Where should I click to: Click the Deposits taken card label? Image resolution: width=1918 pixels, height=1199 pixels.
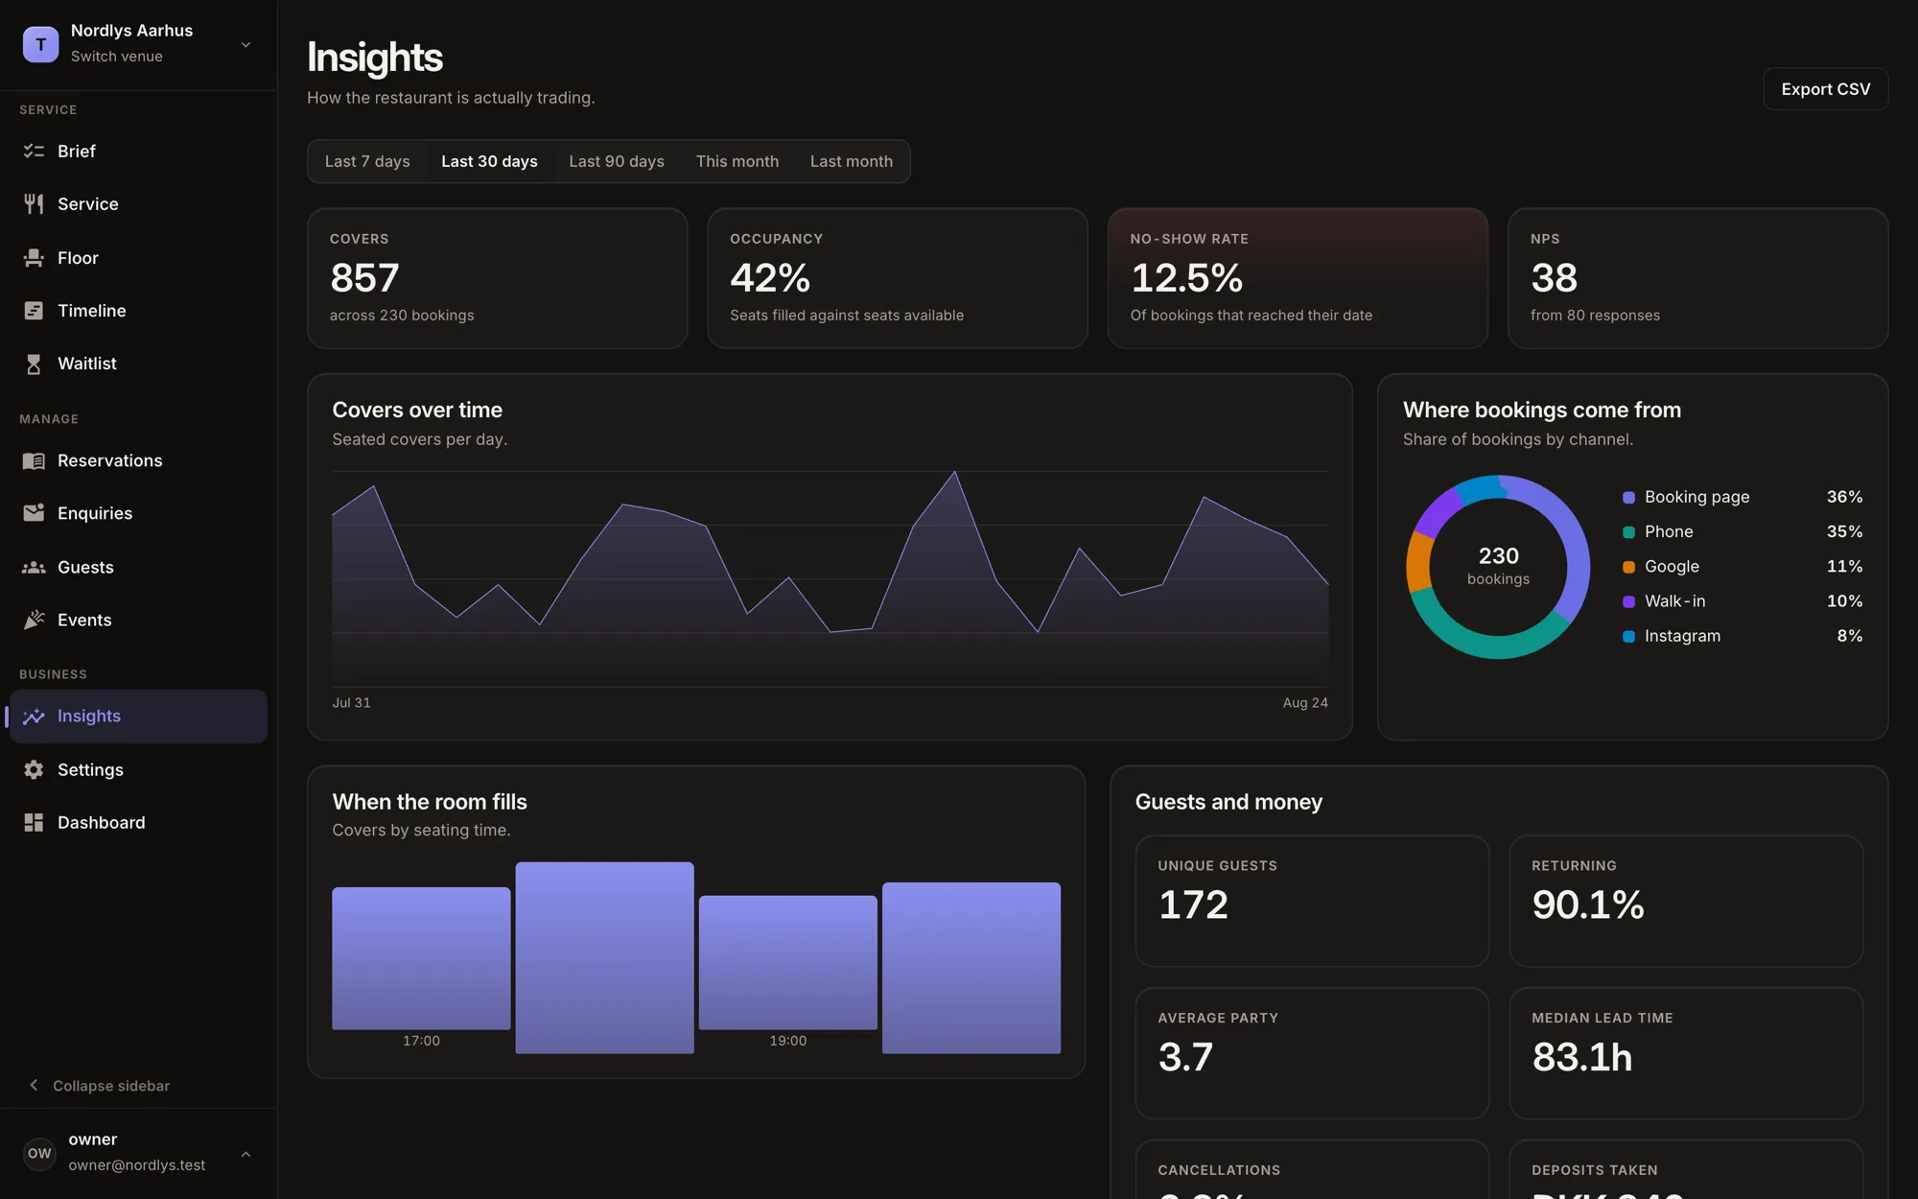click(1595, 1170)
